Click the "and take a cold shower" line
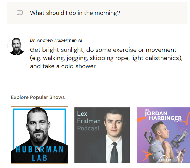The height and width of the screenshot is (168, 190). pyautogui.click(x=63, y=67)
